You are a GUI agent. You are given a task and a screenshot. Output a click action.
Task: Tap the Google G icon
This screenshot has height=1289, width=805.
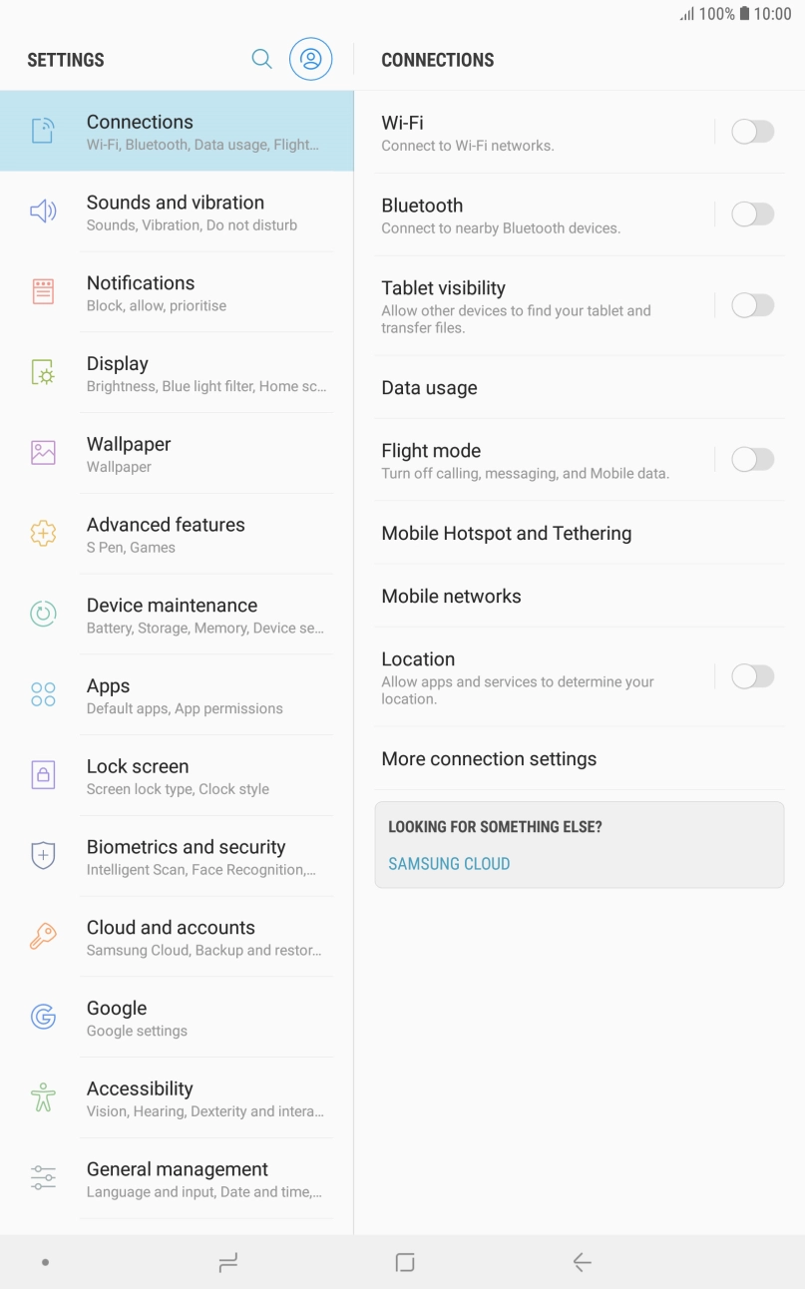pyautogui.click(x=43, y=1017)
